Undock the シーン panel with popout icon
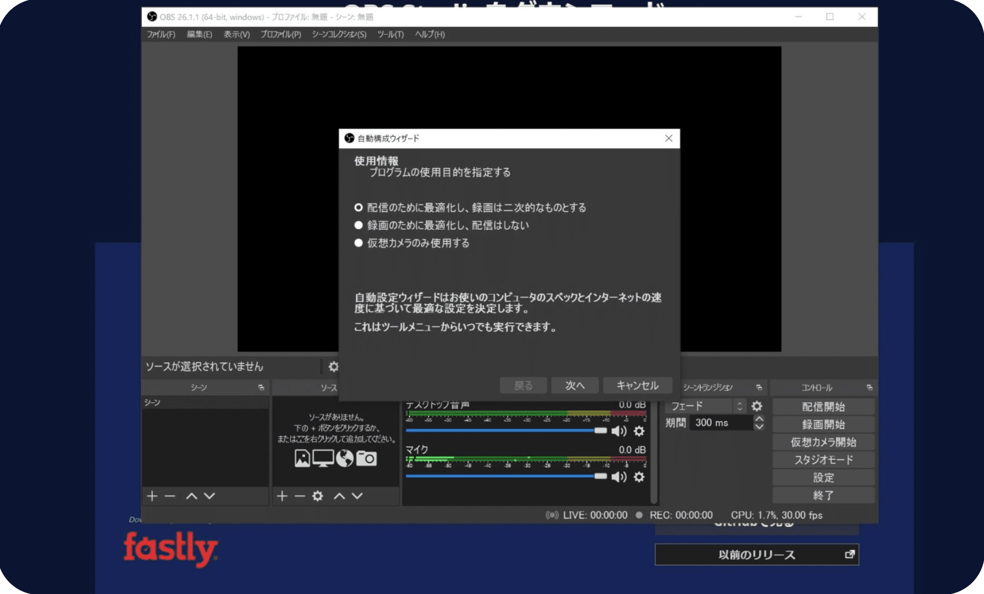The height and width of the screenshot is (594, 984). pyautogui.click(x=261, y=388)
